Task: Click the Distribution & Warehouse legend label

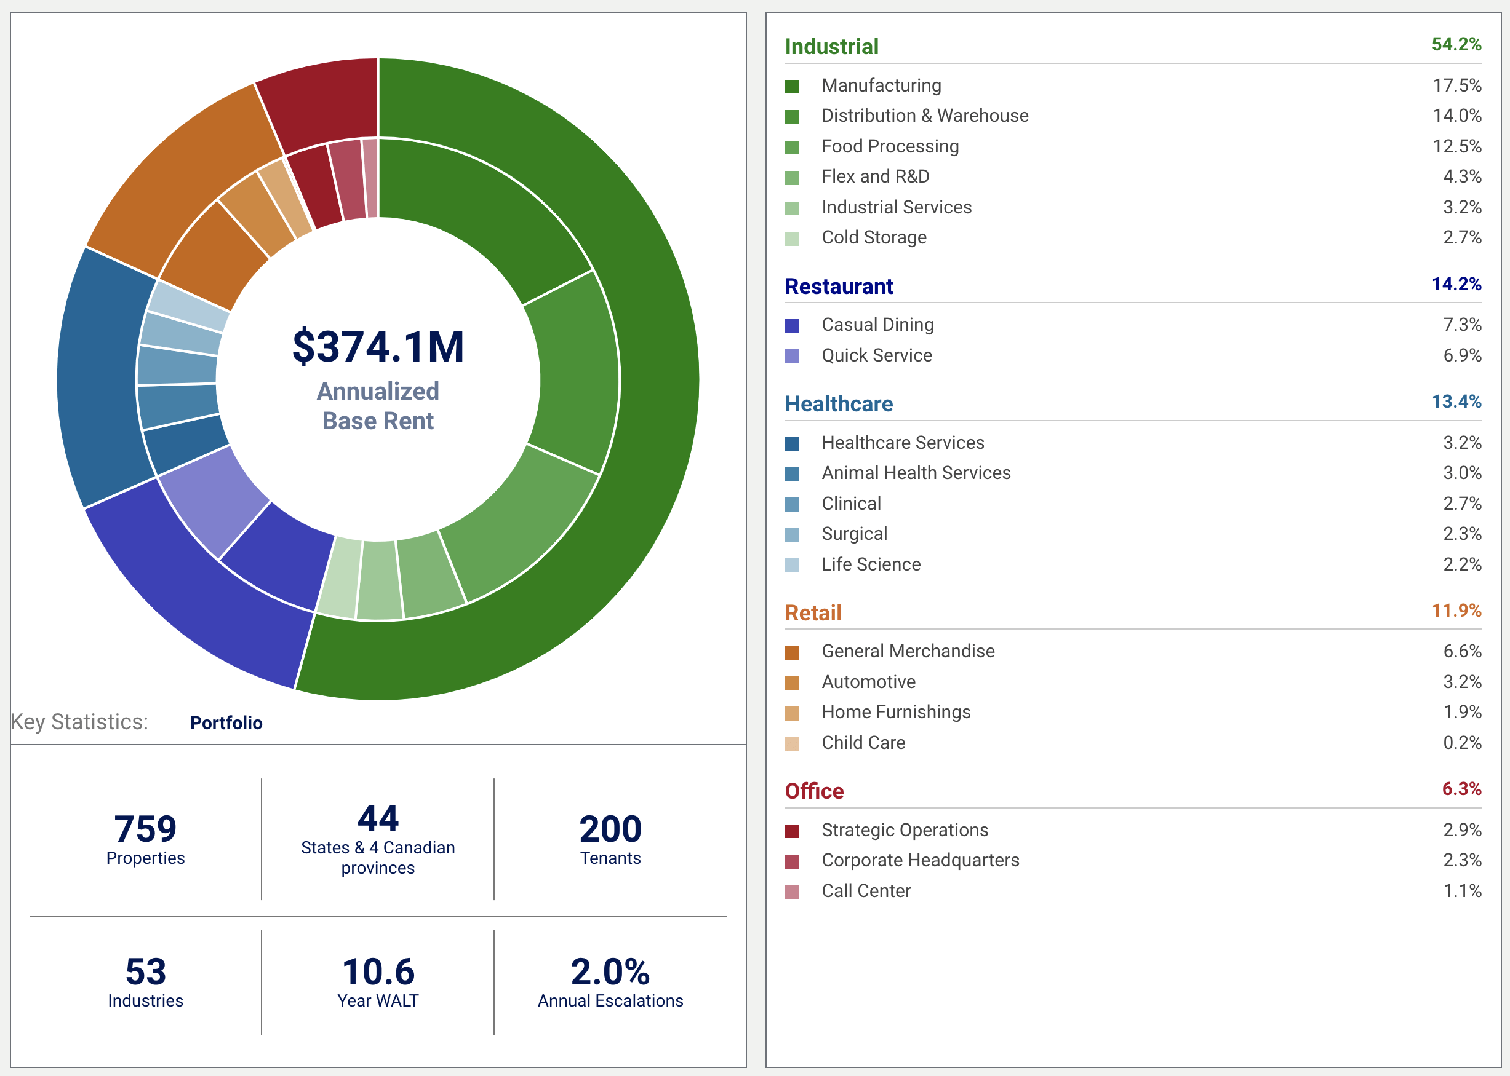Action: (x=925, y=116)
